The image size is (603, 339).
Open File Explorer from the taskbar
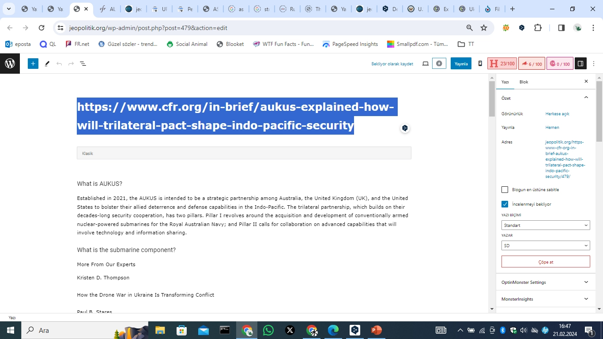click(160, 330)
